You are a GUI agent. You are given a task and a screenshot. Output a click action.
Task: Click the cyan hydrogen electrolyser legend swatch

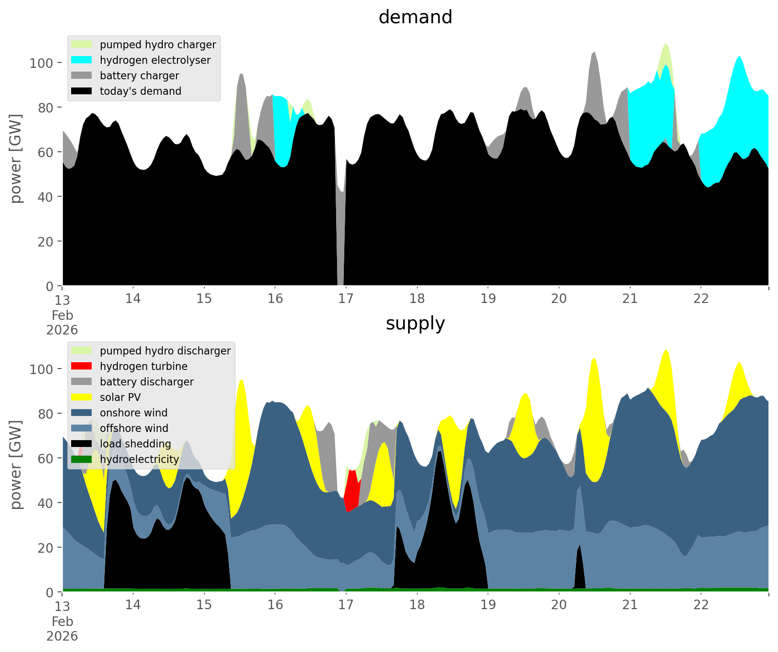(82, 60)
